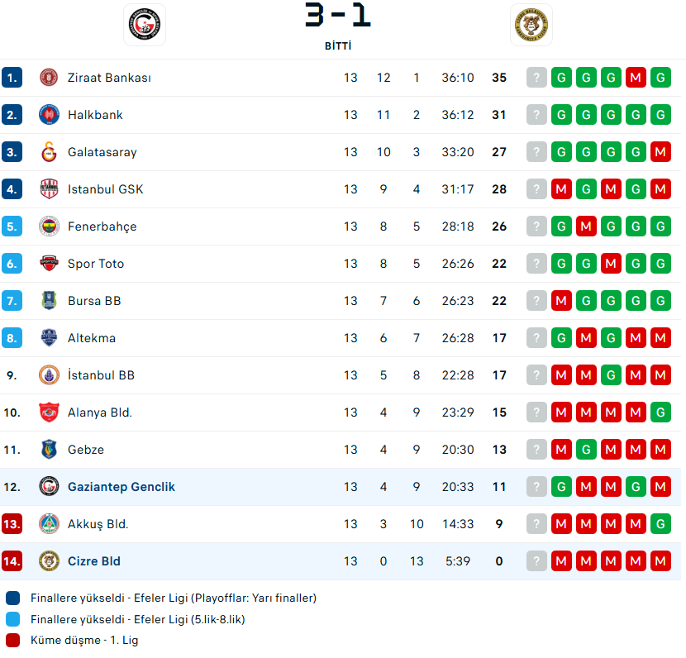Click the grey question mark badge for Halkbank
This screenshot has width=686, height=658.
[x=537, y=115]
